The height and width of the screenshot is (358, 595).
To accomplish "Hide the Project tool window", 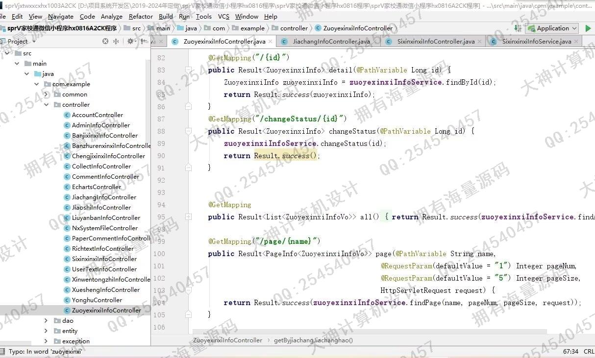I will coord(145,42).
